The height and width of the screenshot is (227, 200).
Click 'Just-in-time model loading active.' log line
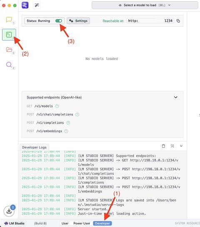click(x=112, y=214)
